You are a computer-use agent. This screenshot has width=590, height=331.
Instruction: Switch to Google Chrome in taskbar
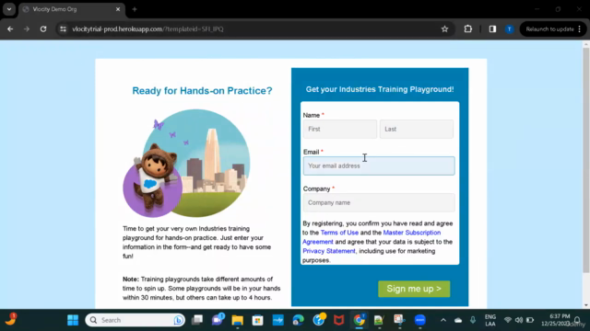tap(359, 320)
